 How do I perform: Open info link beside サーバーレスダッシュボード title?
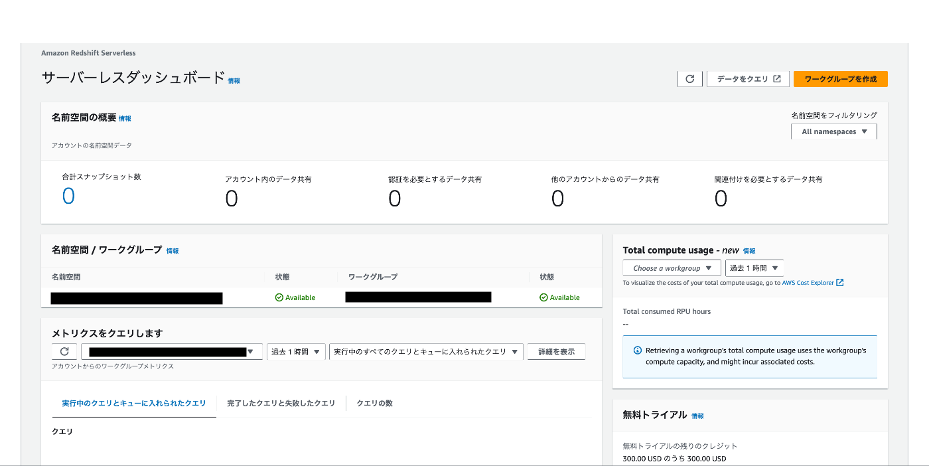(234, 81)
